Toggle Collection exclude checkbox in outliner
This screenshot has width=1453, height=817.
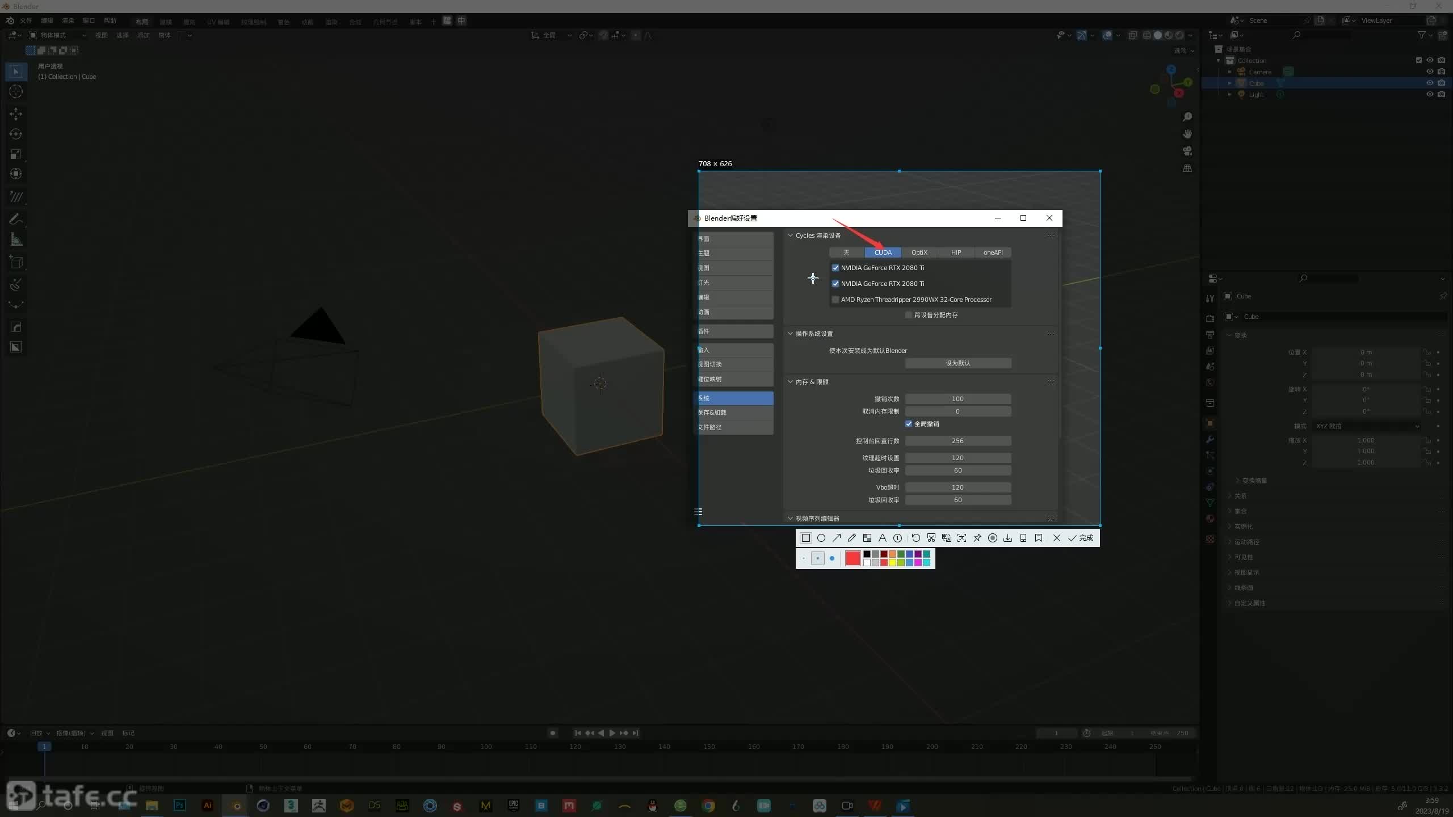pyautogui.click(x=1418, y=60)
